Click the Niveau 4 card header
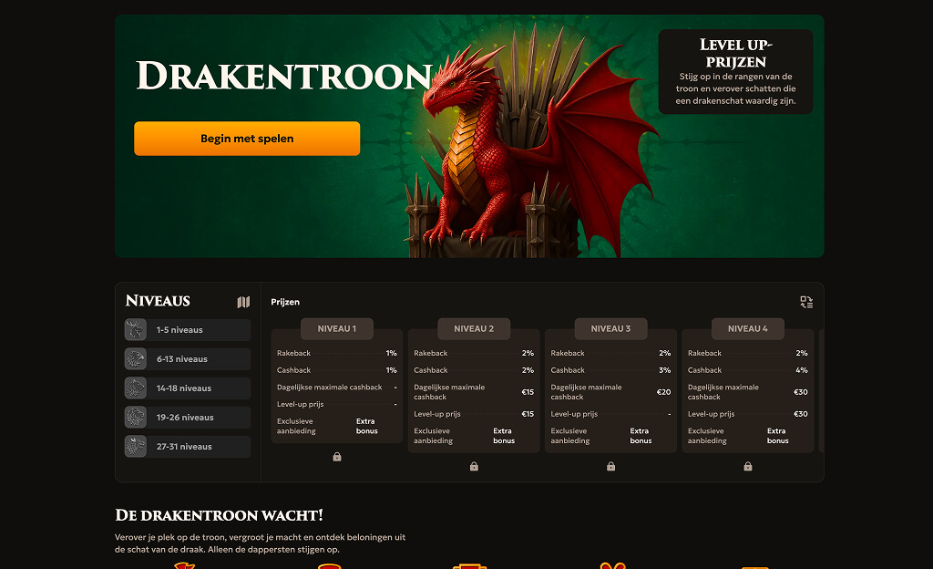 click(x=748, y=328)
